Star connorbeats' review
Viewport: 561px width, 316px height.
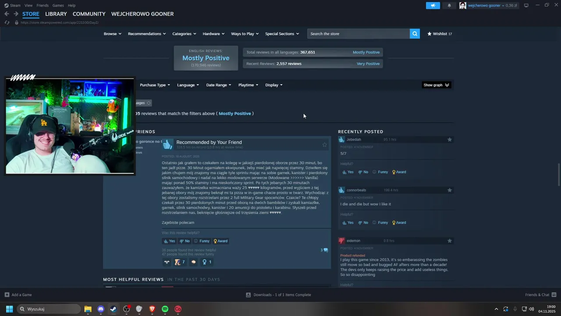450,190
